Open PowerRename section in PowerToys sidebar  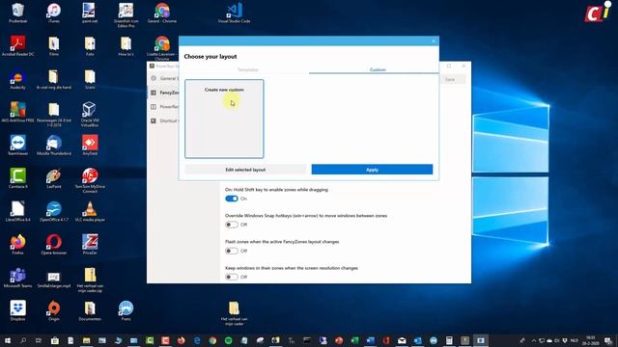[x=164, y=107]
